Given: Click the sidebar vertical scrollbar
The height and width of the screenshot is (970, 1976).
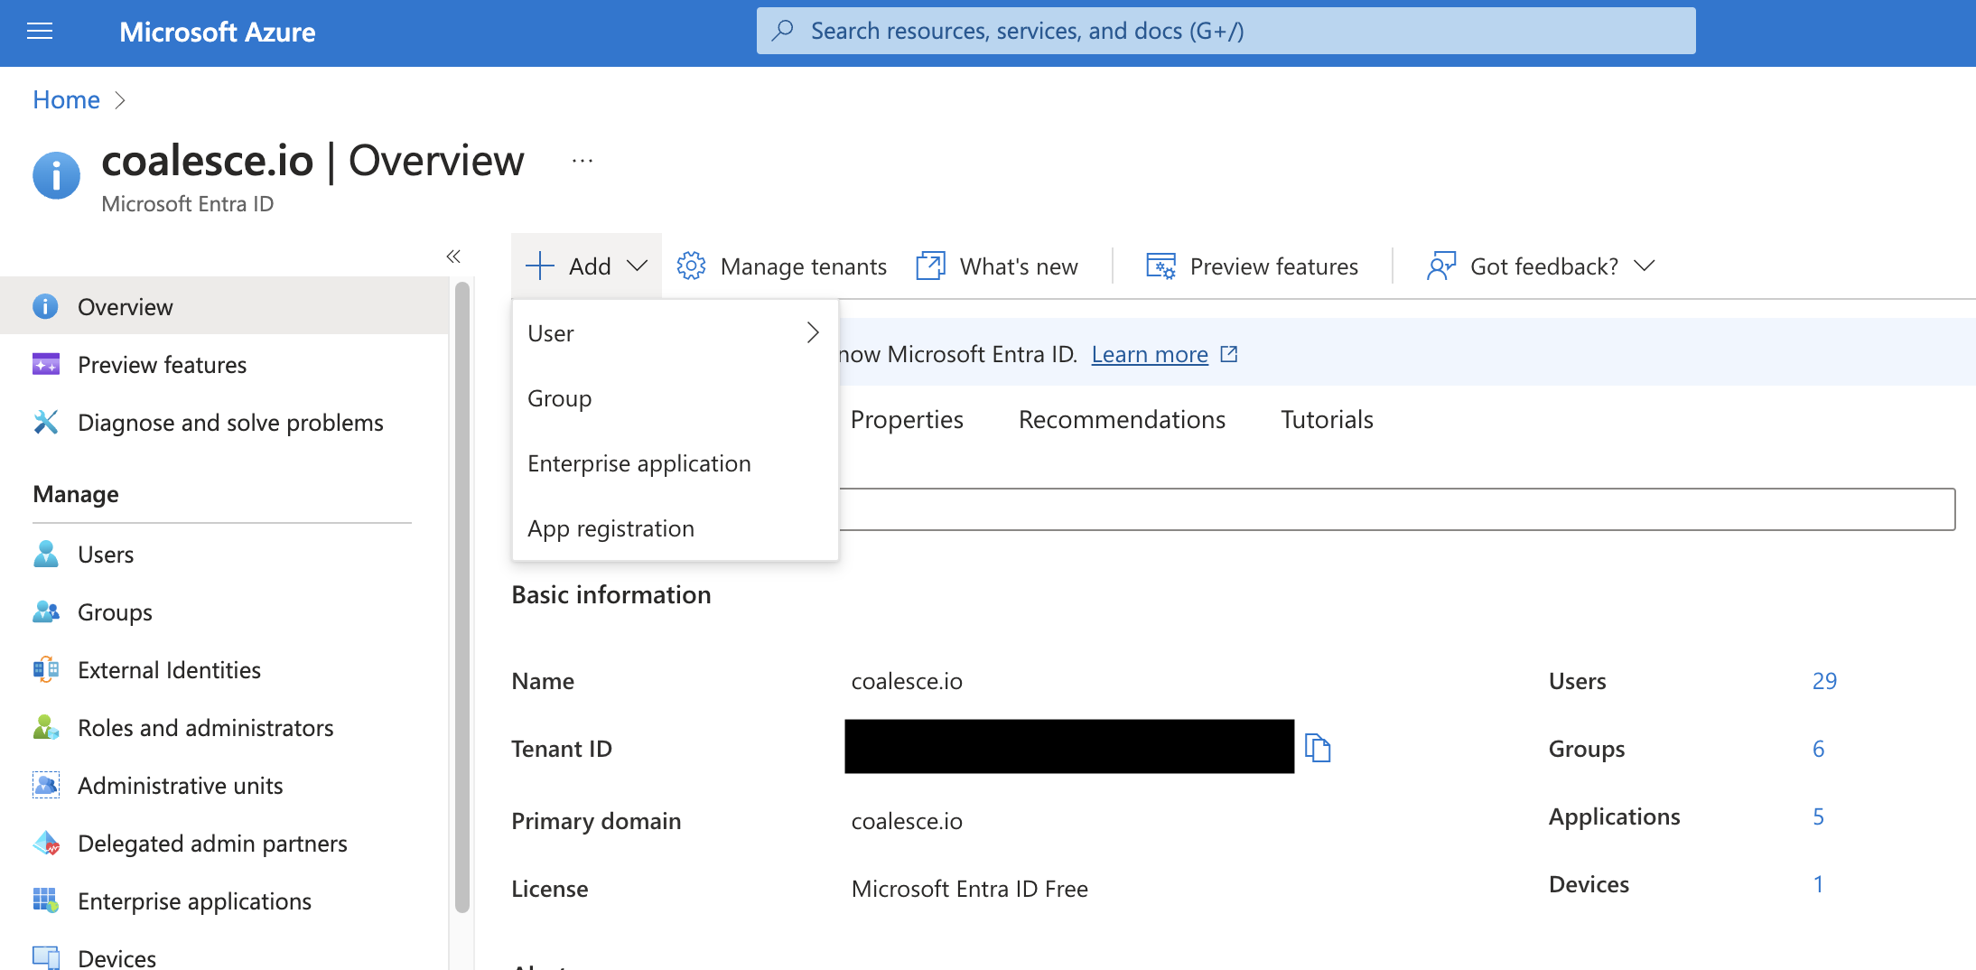Looking at the screenshot, I should [462, 598].
